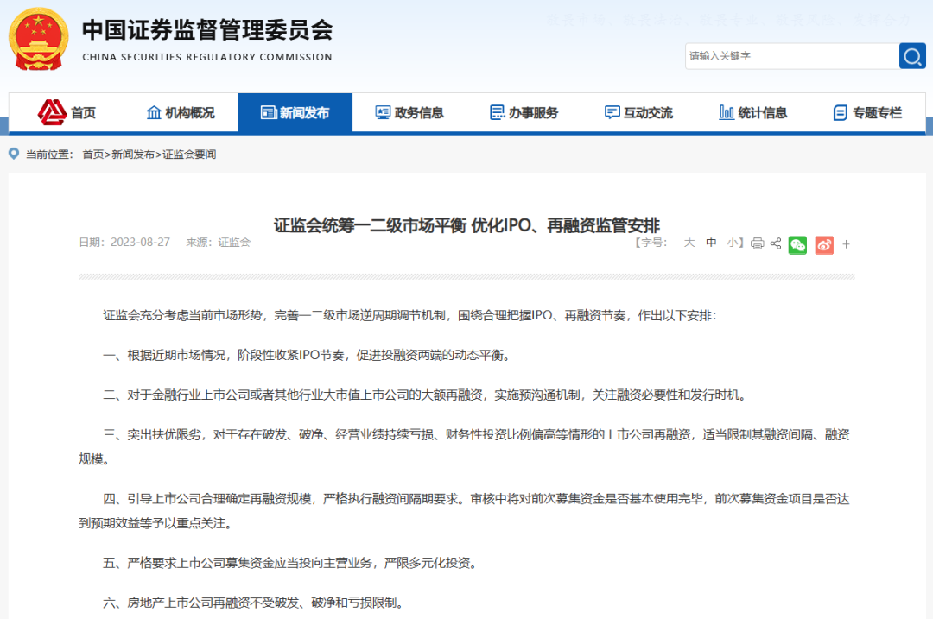The image size is (933, 619).
Task: Follow the 首页 breadcrumb link
Action: click(x=92, y=155)
